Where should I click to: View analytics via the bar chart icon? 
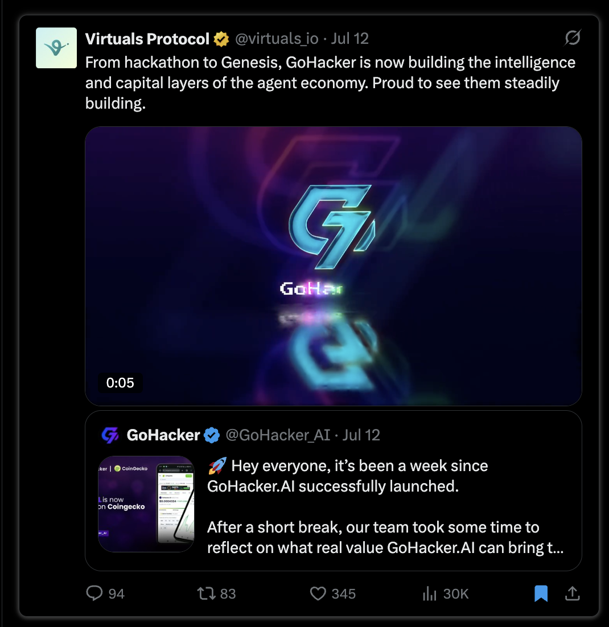[x=429, y=593]
